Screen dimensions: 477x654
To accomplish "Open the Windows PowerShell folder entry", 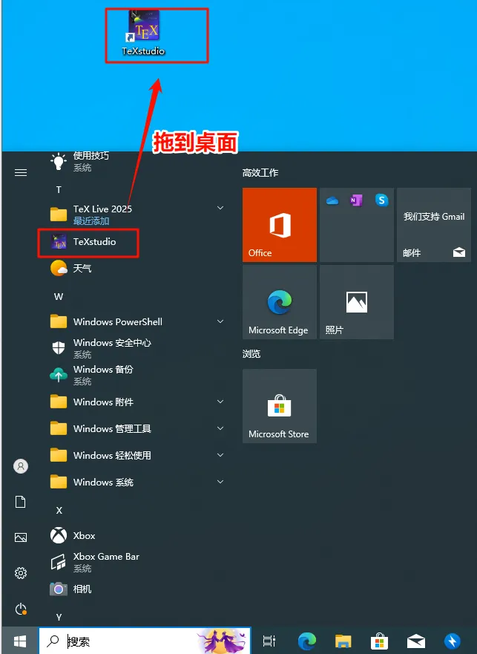I will point(137,321).
